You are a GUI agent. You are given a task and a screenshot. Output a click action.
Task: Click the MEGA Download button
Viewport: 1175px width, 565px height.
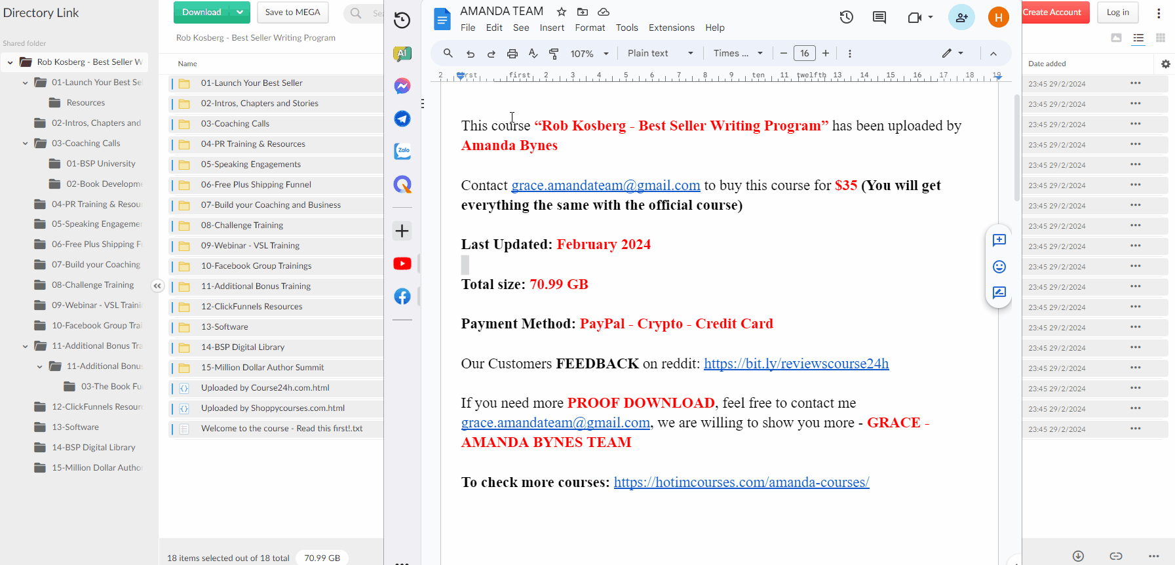[202, 12]
